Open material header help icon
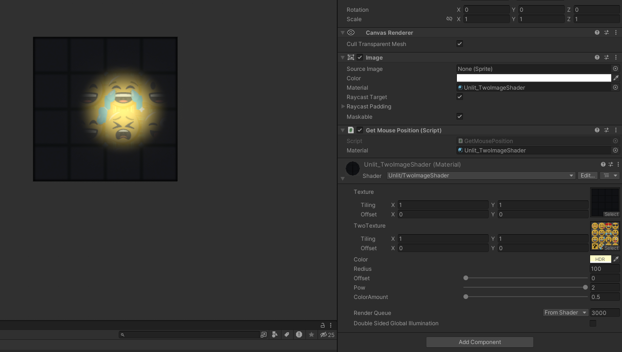 603,164
